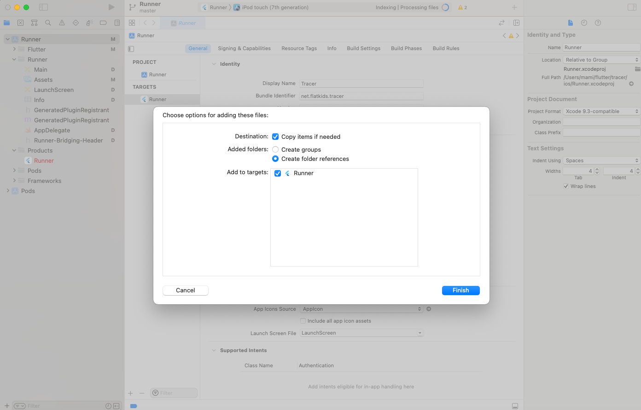Click the Run (play) button in toolbar
The width and height of the screenshot is (641, 410).
[x=111, y=7]
